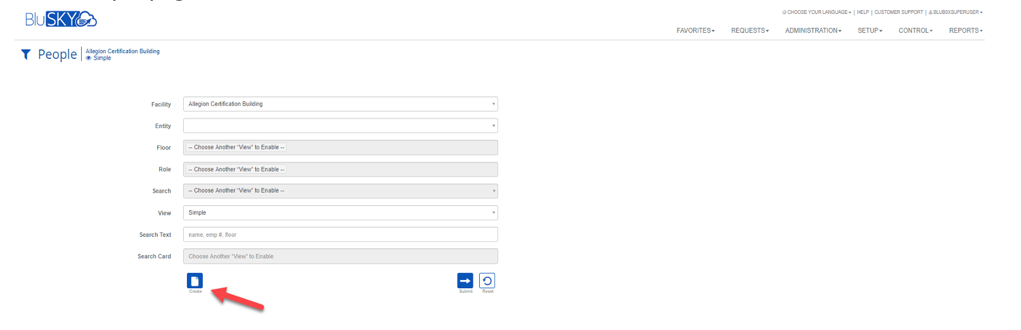Click the Help link
The image size is (1021, 330).
pos(863,12)
